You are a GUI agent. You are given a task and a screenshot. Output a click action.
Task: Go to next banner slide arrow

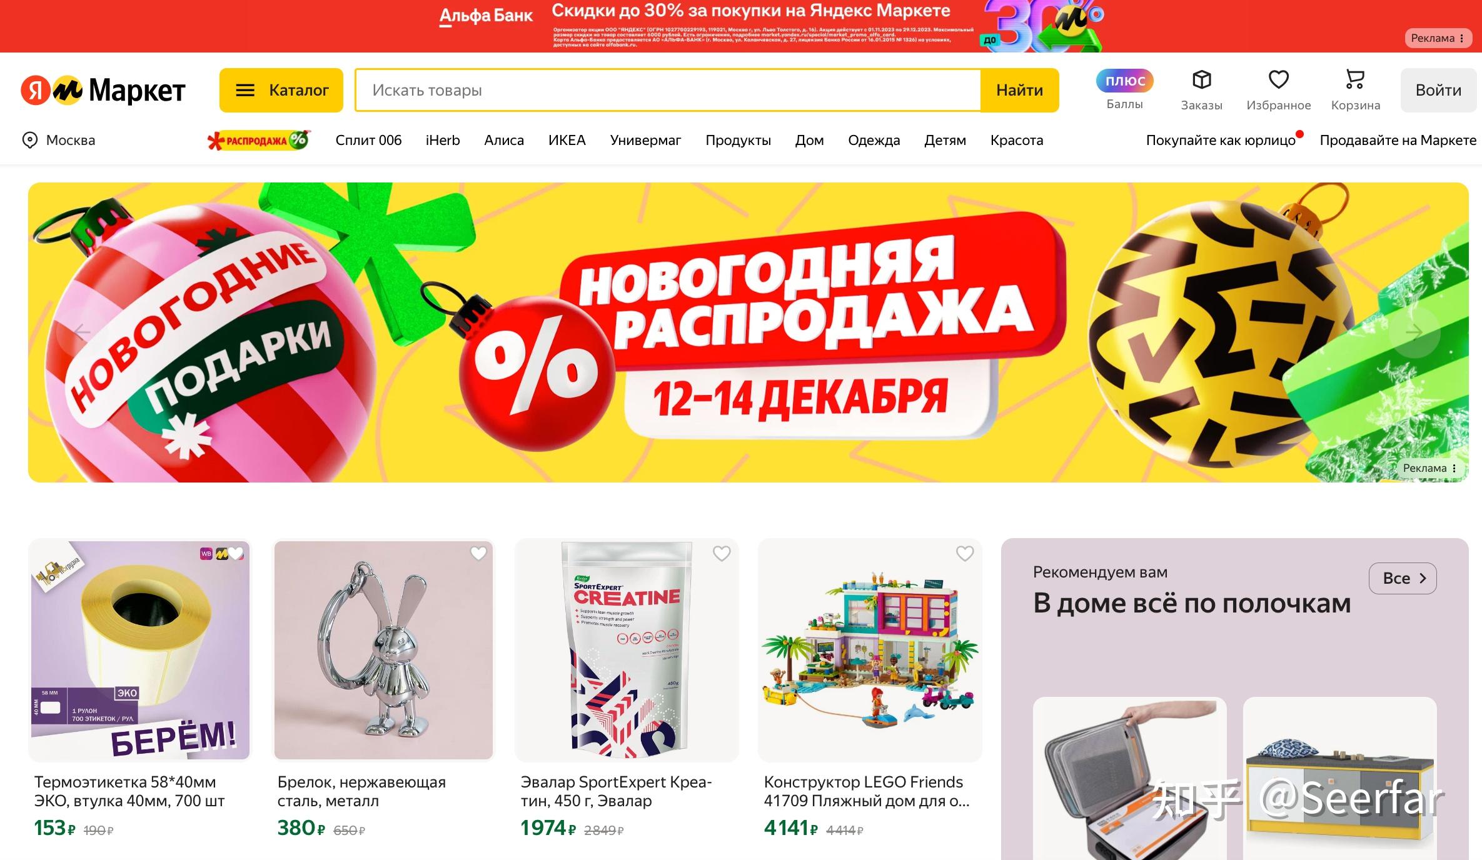pos(1414,332)
